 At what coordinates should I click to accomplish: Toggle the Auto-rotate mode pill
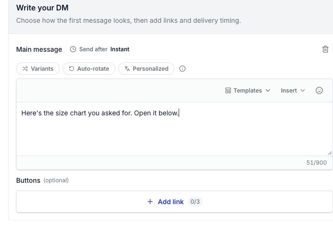click(89, 69)
